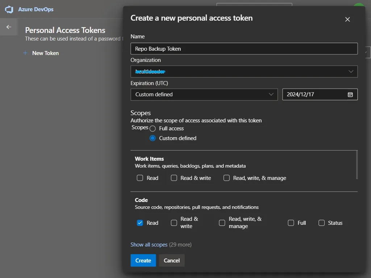This screenshot has height=278, width=371.
Task: Check the Code Full checkbox
Action: [x=291, y=223]
